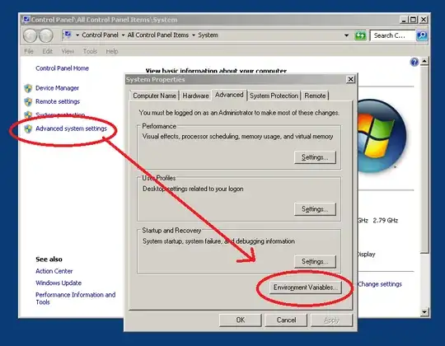Click the blue help question mark icon

coord(415,62)
